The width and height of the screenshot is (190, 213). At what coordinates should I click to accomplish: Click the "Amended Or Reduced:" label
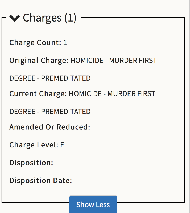pos(50,127)
